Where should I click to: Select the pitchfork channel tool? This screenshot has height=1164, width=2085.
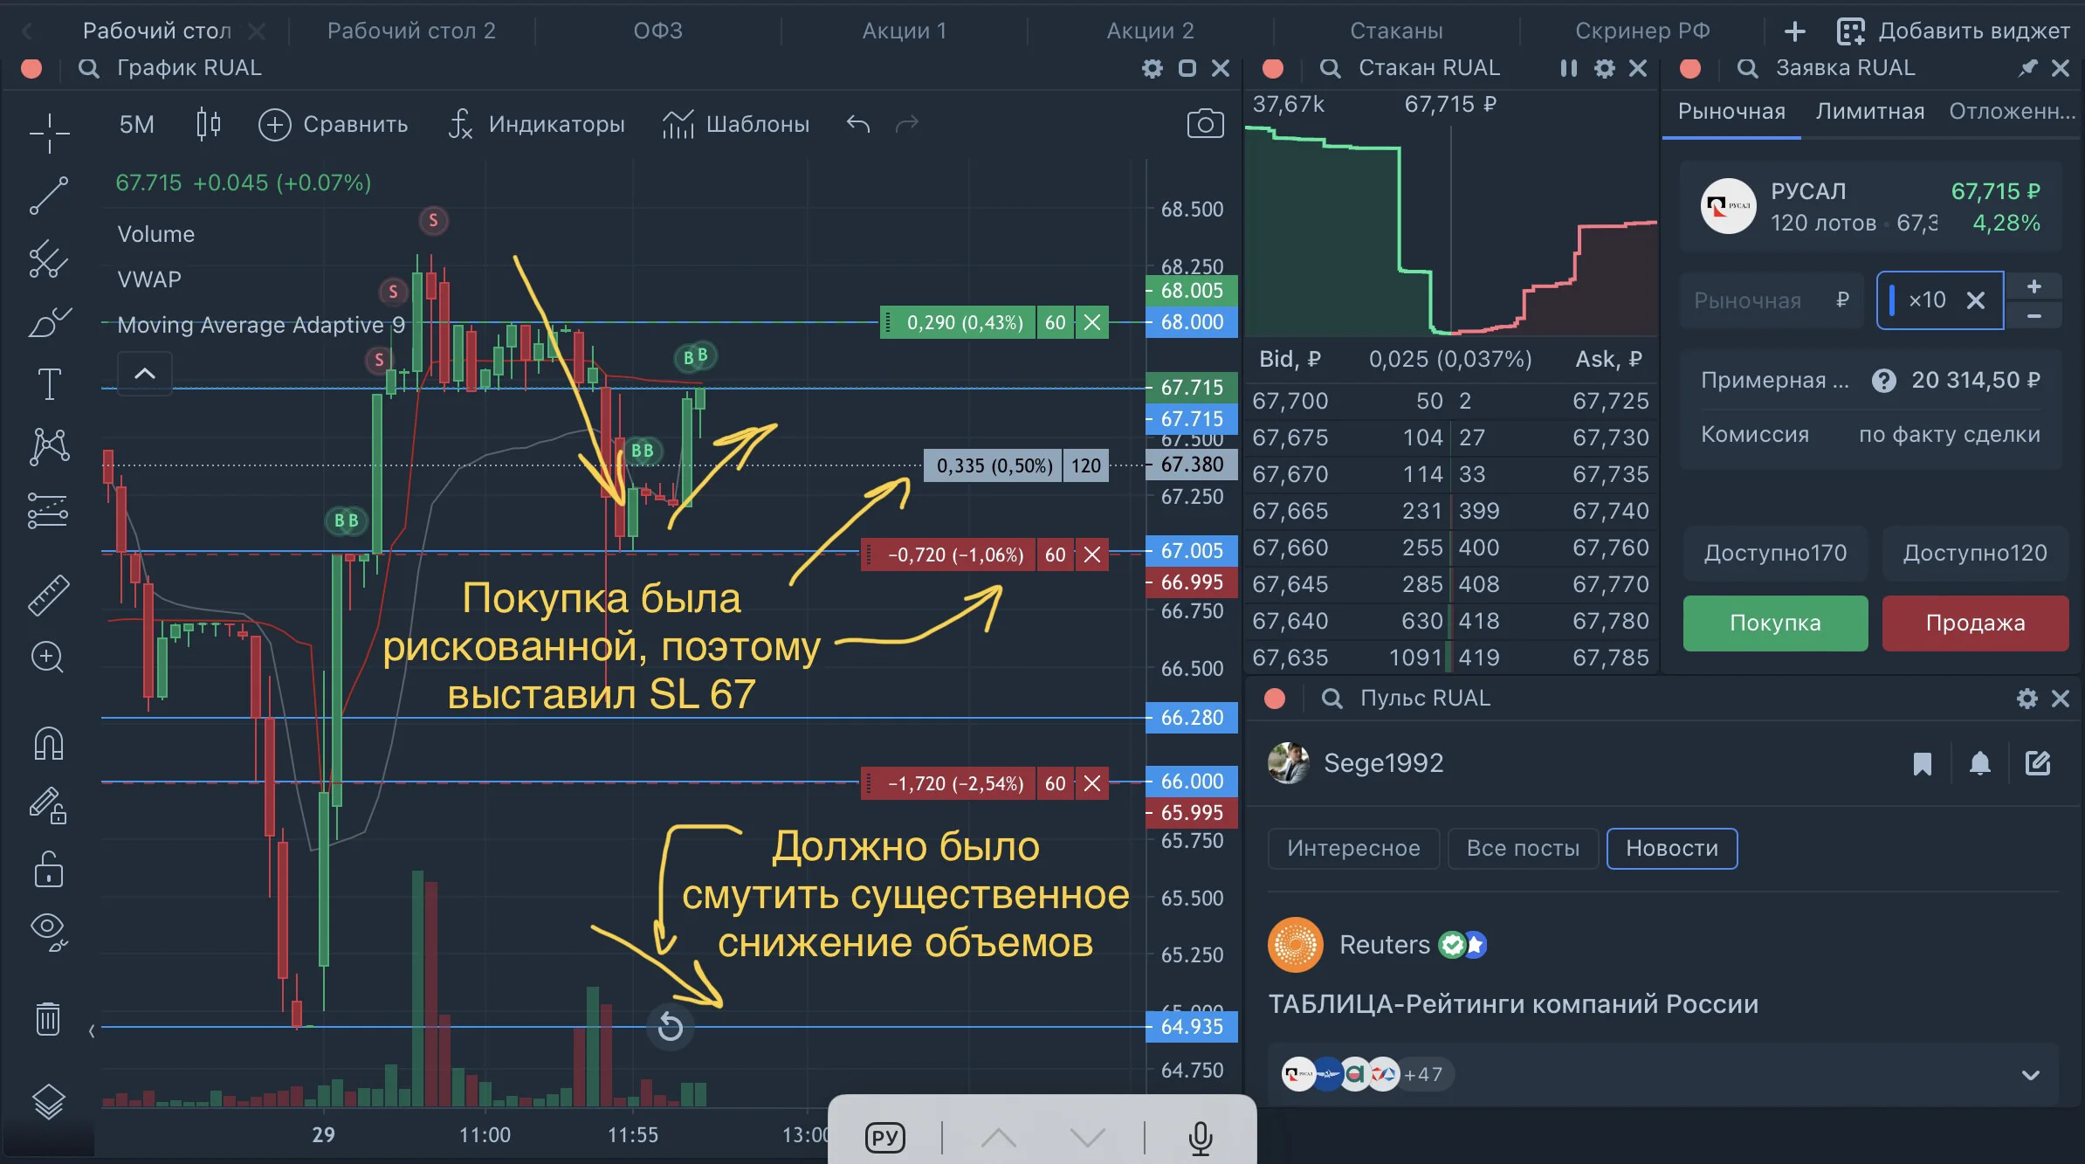(49, 258)
